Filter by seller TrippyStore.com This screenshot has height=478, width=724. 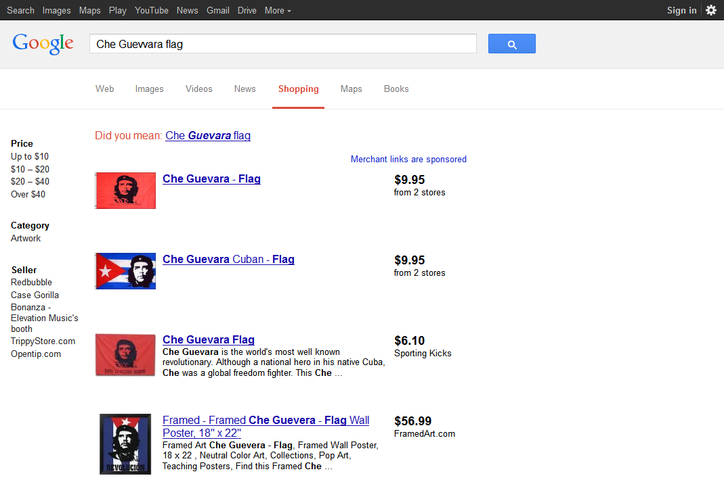[x=43, y=341]
